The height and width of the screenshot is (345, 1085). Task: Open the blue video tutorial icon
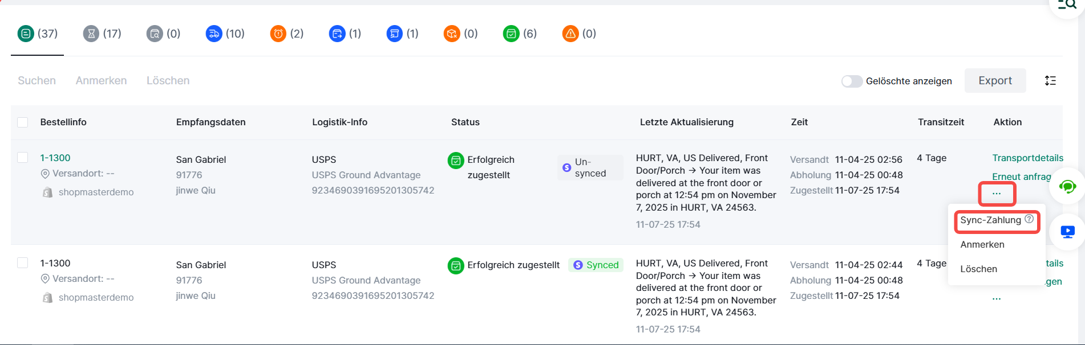point(1067,232)
